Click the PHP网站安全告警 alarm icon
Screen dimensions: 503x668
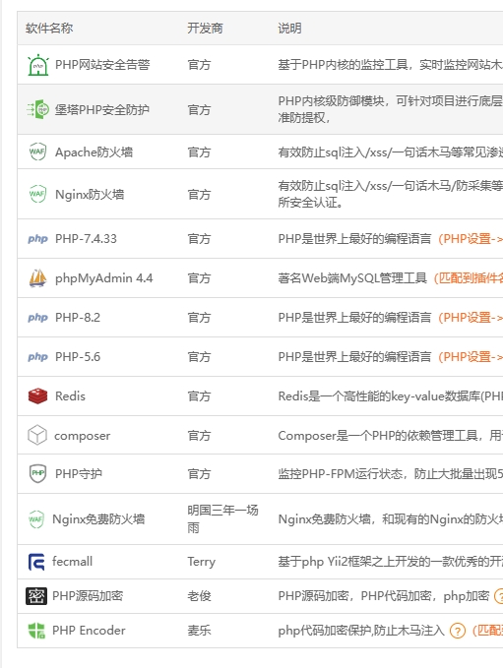[38, 65]
